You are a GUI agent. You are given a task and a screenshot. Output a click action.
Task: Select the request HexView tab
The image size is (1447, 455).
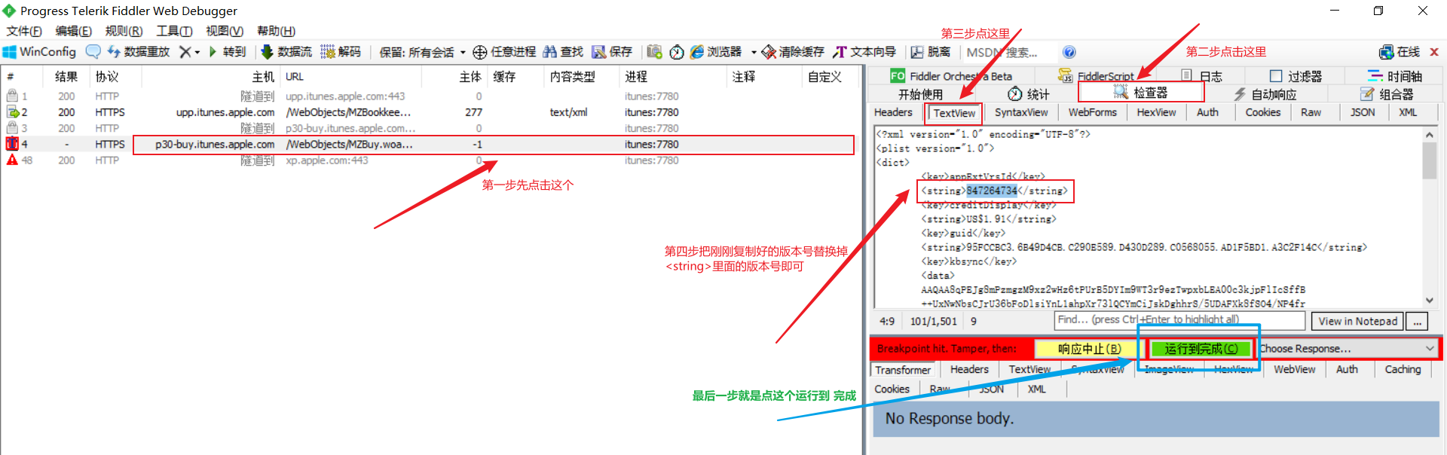tap(1156, 112)
